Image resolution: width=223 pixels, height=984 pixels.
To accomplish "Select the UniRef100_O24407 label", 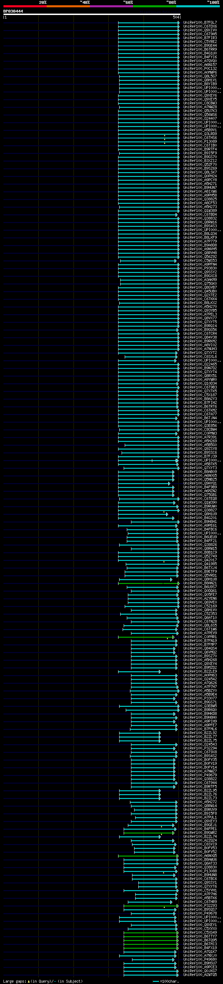I will (200, 118).
